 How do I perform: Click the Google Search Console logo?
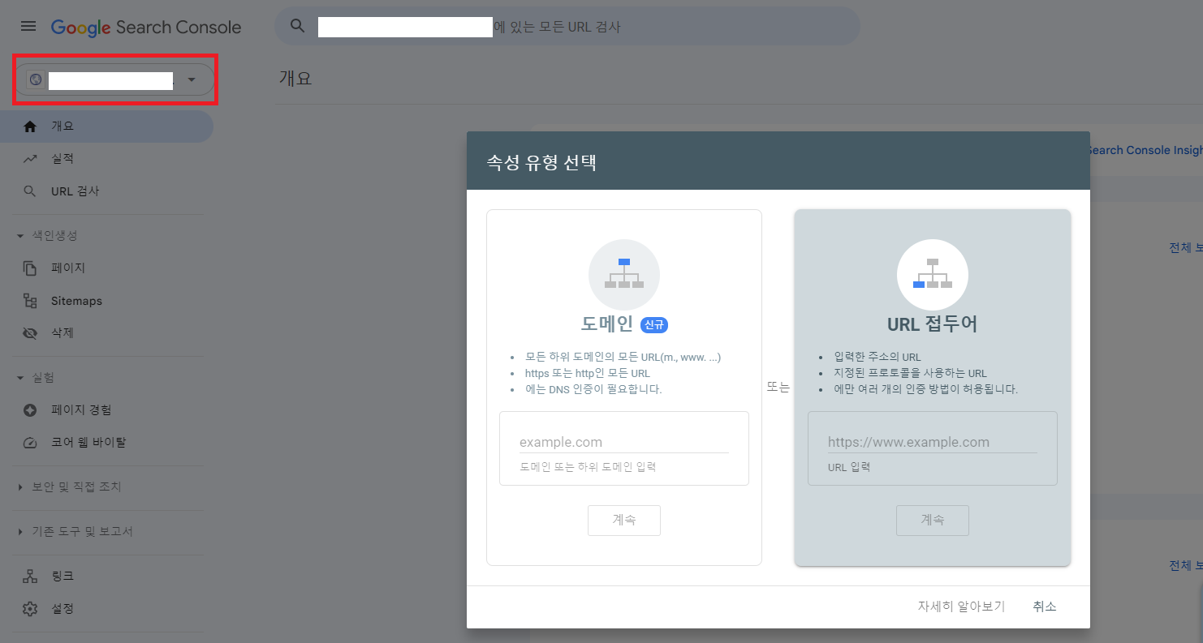[146, 28]
